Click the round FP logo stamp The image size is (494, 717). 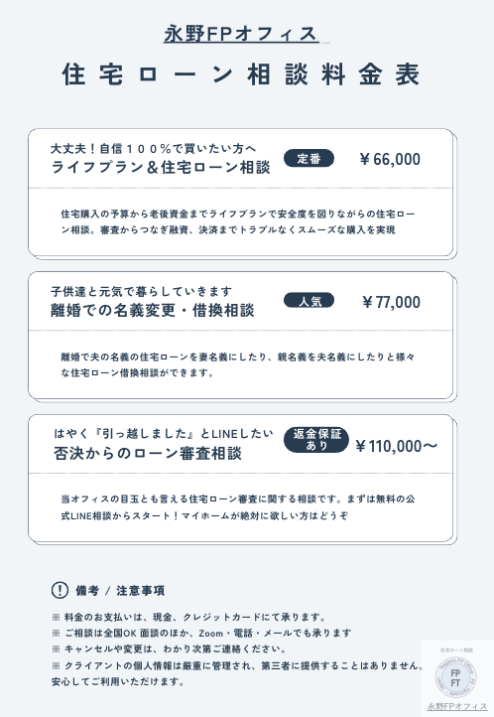click(455, 677)
